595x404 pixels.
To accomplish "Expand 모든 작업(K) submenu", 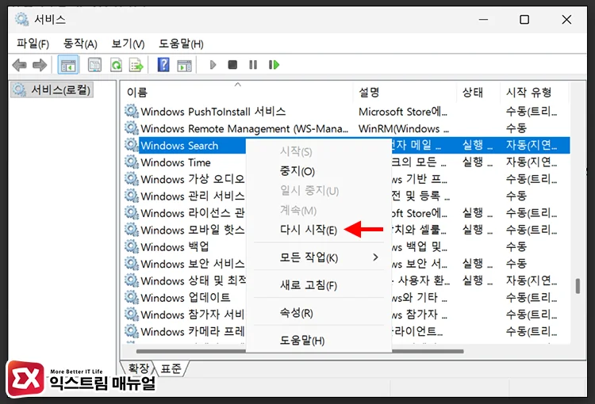I will (x=319, y=257).
